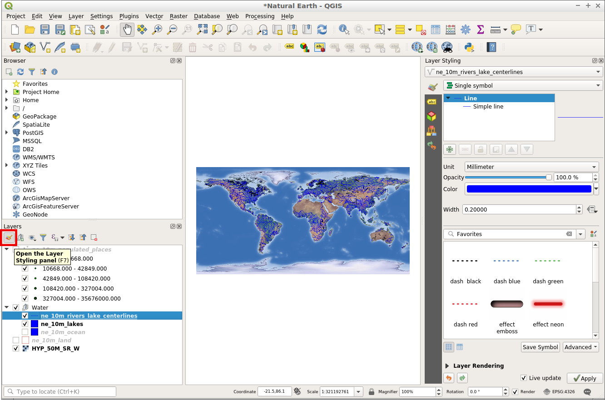605x400 pixels.
Task: Click the EPSG:4326 CRS button
Action: pyautogui.click(x=559, y=391)
